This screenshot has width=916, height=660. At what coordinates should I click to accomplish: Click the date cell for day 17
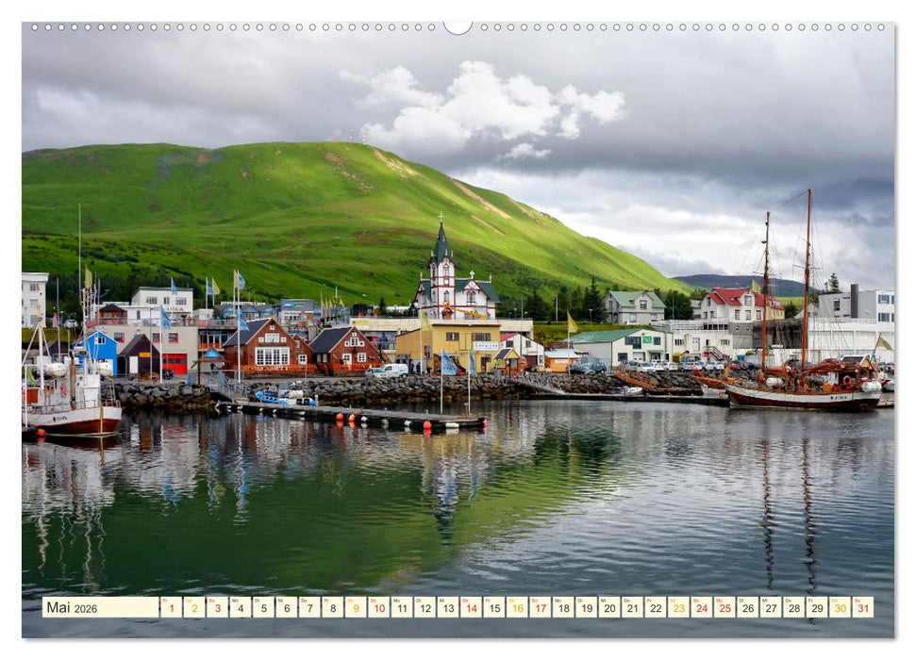pyautogui.click(x=540, y=607)
